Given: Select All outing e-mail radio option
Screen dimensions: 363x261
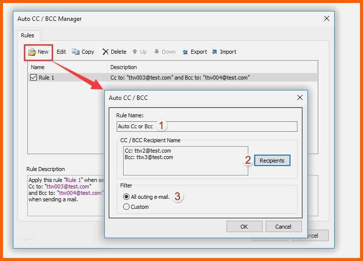Looking at the screenshot, I should 126,197.
